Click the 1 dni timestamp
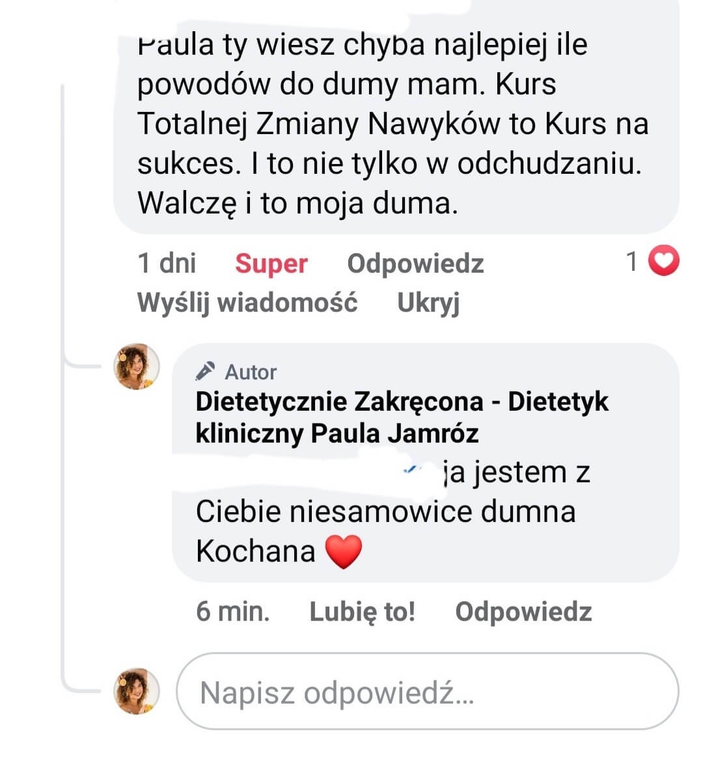Image resolution: width=703 pixels, height=772 pixels. click(167, 264)
